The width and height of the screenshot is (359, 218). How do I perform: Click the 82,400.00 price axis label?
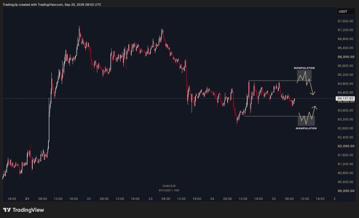(345, 137)
